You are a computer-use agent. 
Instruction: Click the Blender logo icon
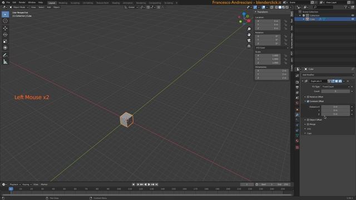coord(3,2)
